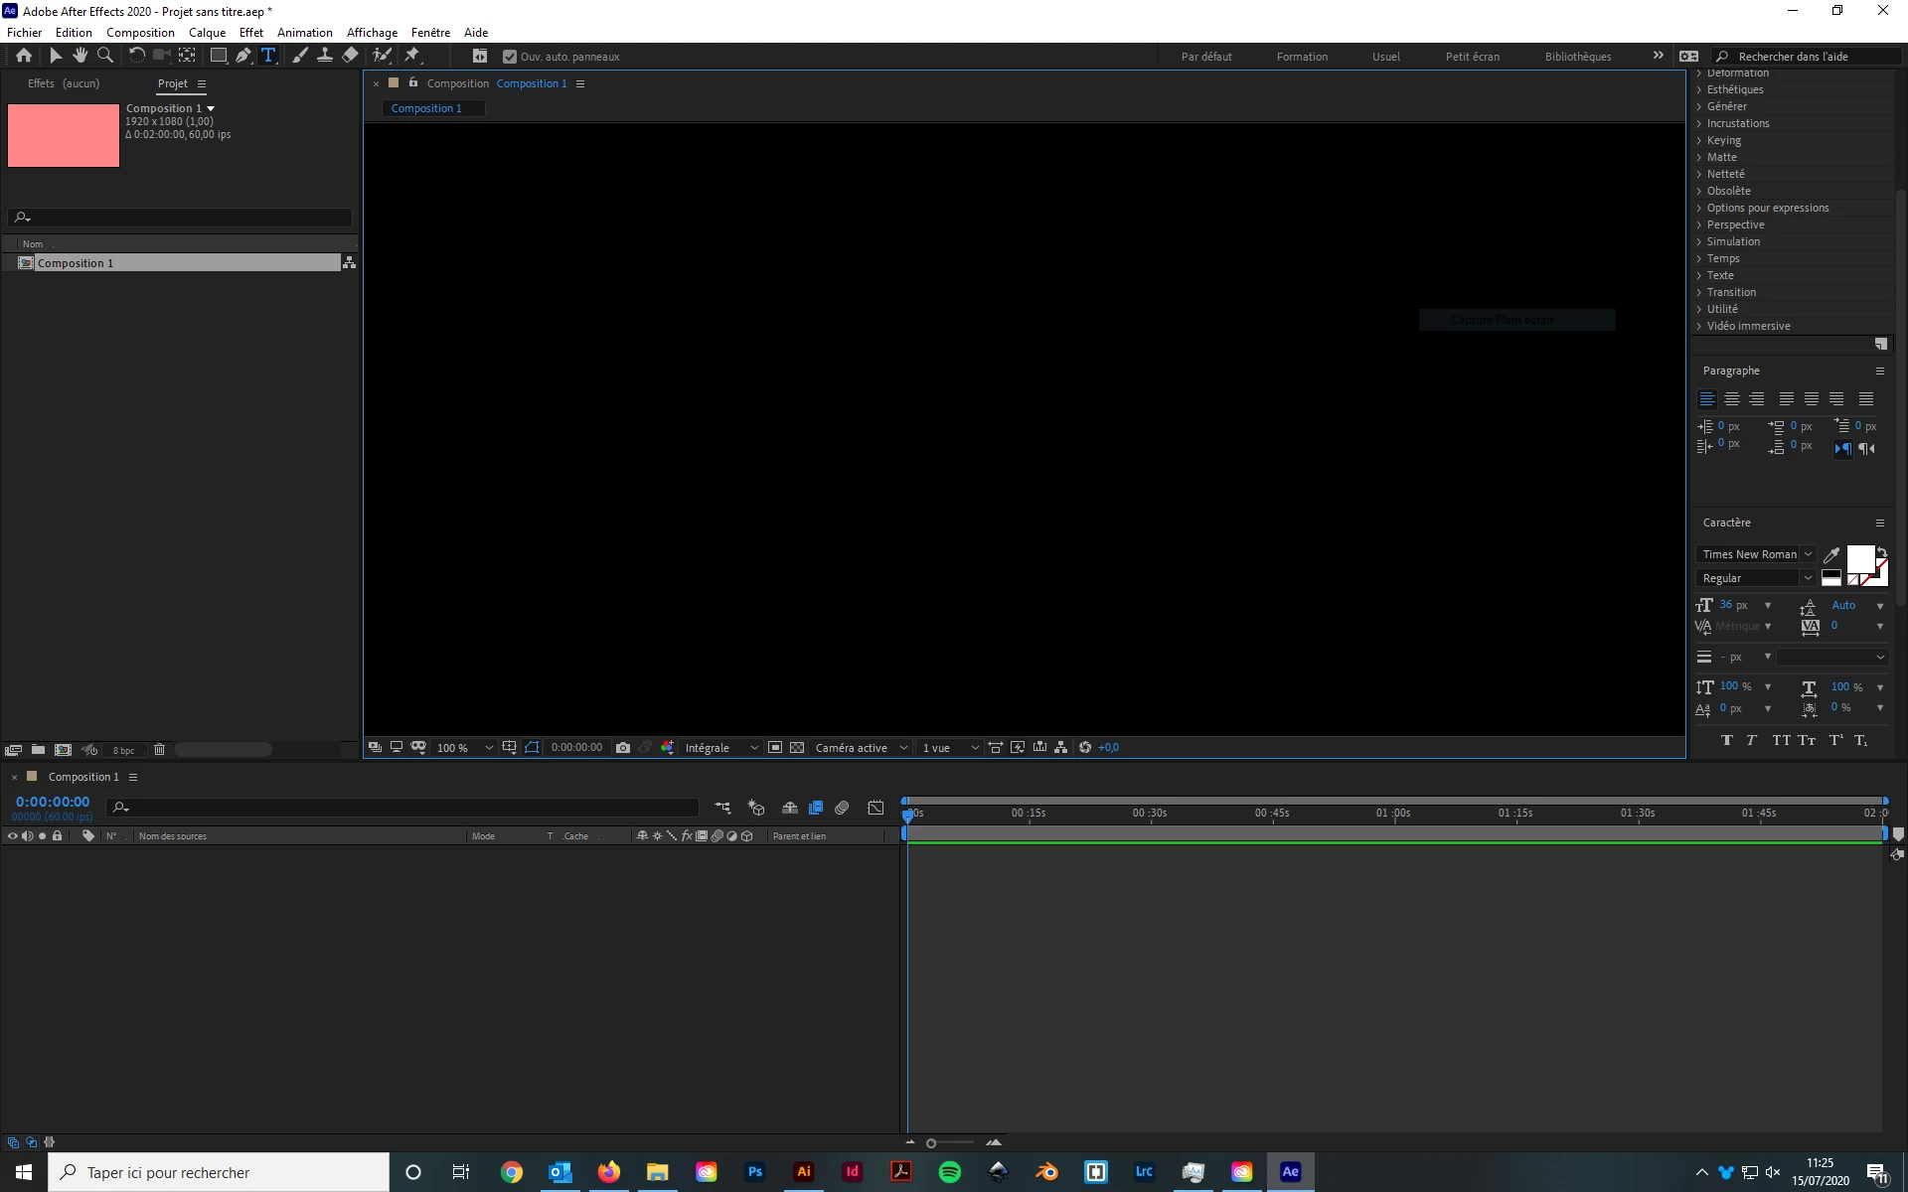Enable center text alignment in the Paragraphe panel

coord(1732,399)
